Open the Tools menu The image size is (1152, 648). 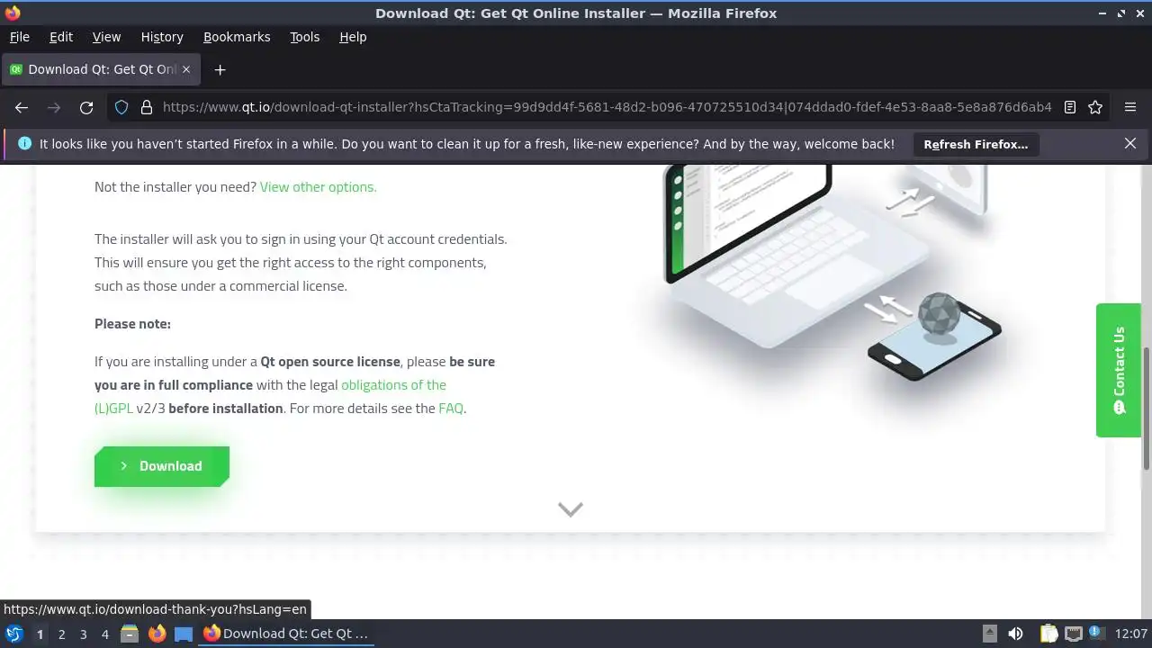pos(305,37)
